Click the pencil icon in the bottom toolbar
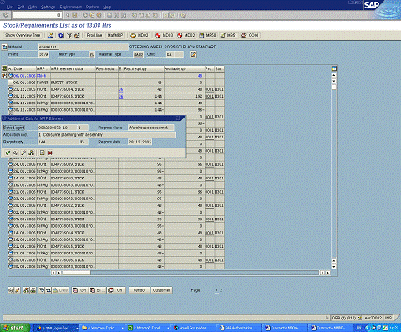This screenshot has height=332, width=401. click(x=18, y=290)
